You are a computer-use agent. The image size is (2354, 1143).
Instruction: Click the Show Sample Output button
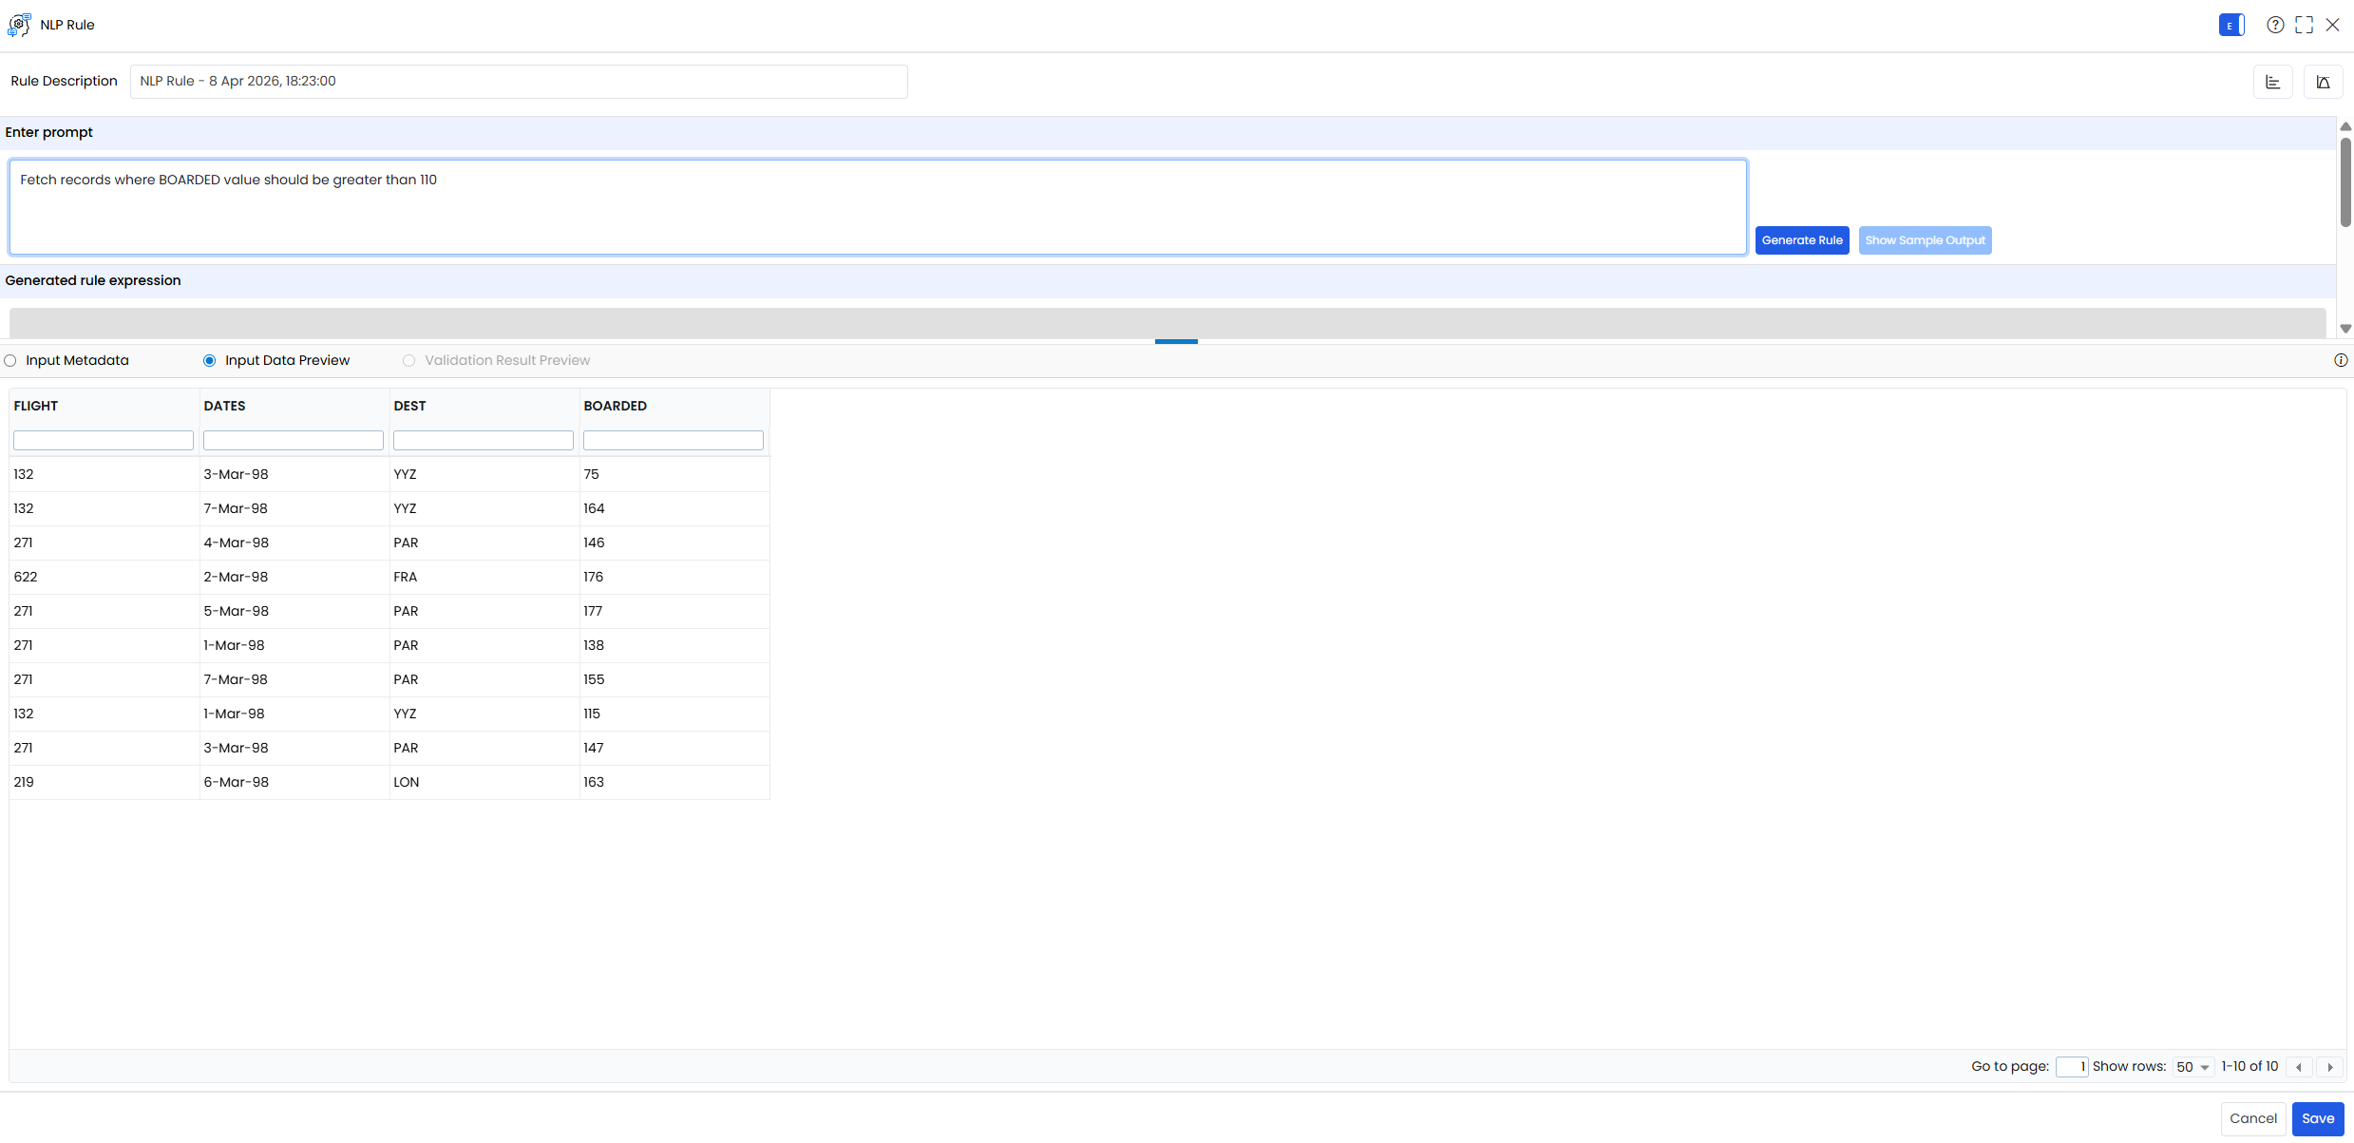coord(1925,240)
